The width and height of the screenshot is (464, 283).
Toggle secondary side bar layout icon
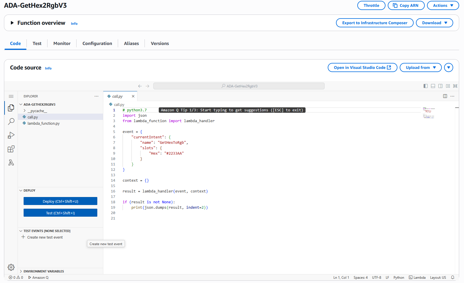pyautogui.click(x=440, y=86)
